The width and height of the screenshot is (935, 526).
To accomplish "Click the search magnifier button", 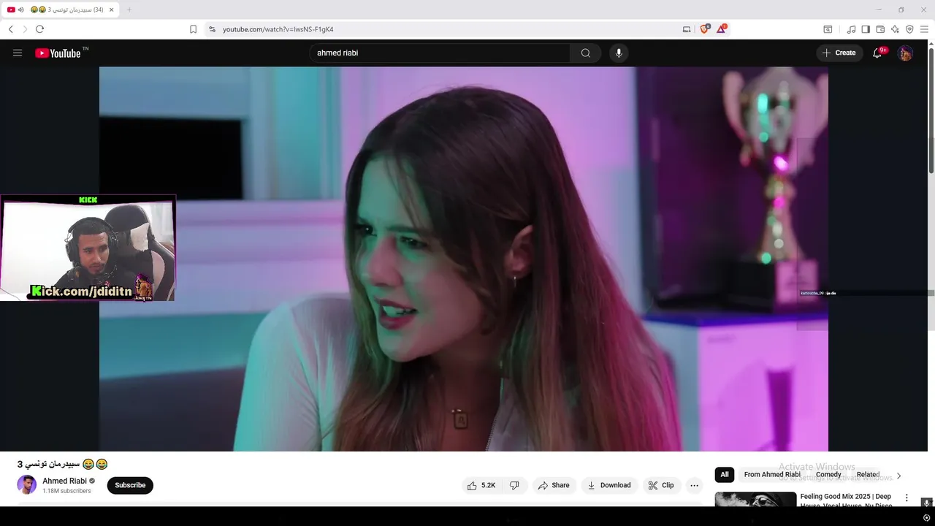I will (x=586, y=53).
